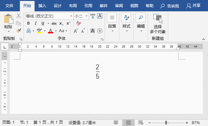
Task: Toggle Bold formatting
Action: point(28,23)
